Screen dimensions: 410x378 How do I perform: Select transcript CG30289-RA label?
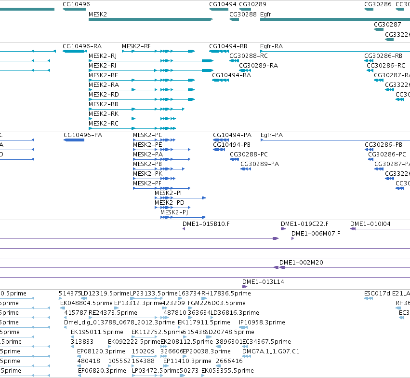coord(259,66)
